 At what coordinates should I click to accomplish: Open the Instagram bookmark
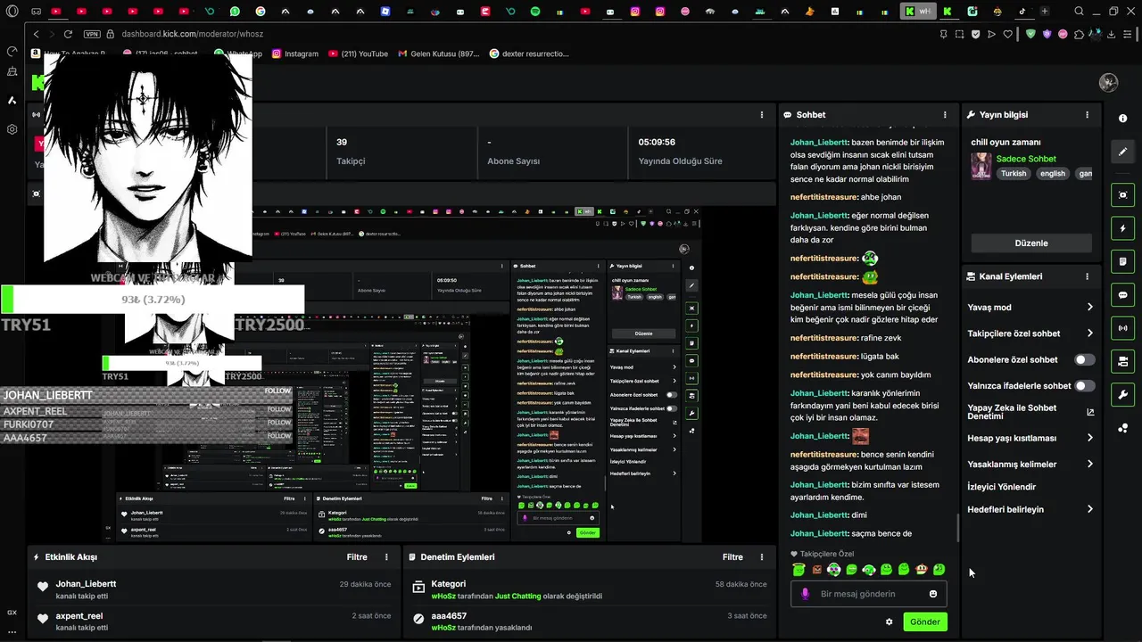click(x=295, y=53)
